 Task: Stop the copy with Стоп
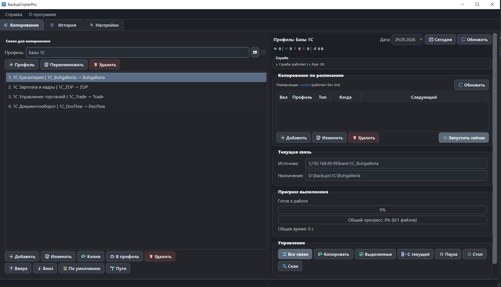(x=475, y=254)
